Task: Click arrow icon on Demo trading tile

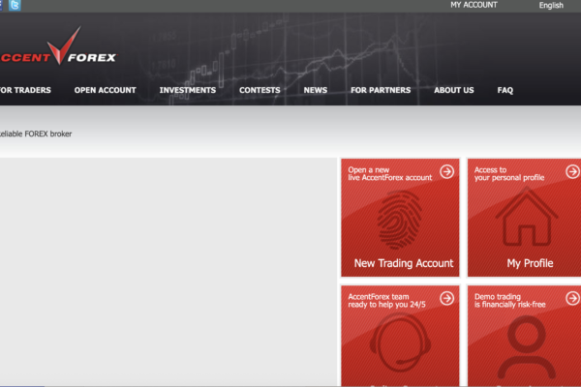Action: [x=572, y=298]
